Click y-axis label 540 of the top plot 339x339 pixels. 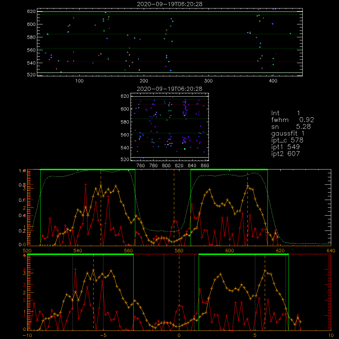coord(31,63)
